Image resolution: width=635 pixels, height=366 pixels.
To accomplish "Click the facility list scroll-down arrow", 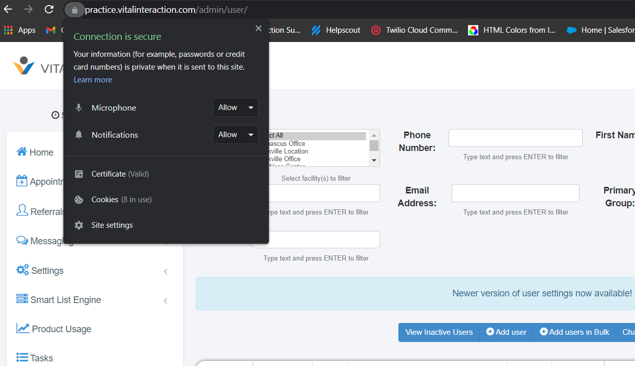I will pyautogui.click(x=374, y=160).
